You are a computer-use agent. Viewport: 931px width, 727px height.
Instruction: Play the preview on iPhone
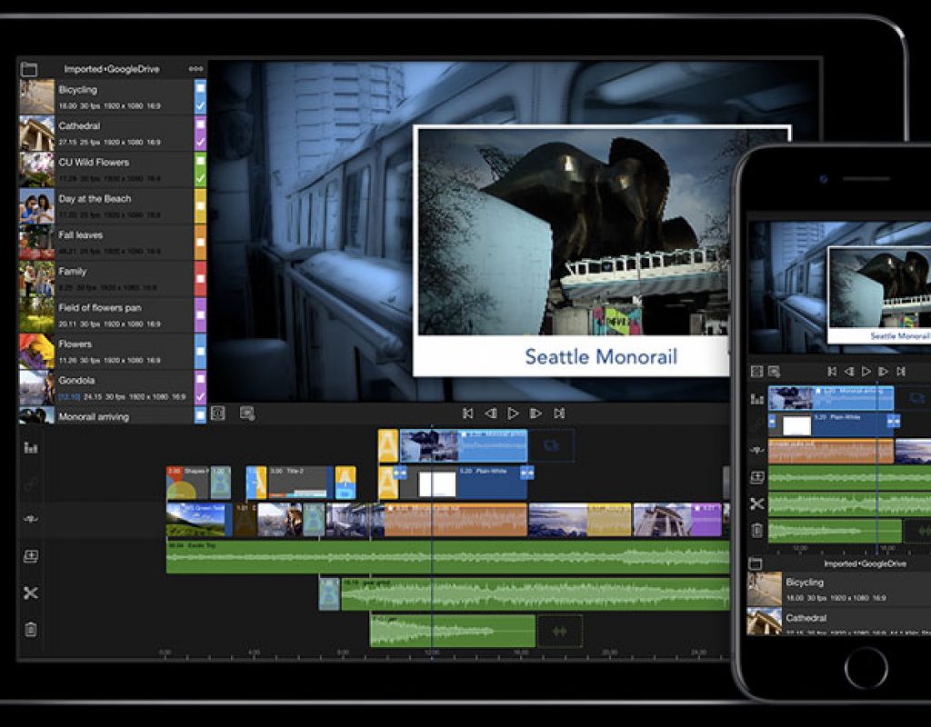coord(866,372)
